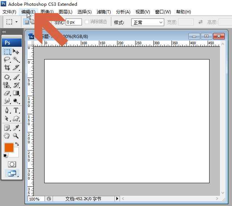This screenshot has width=232, height=206.
Task: Open the 窗口(W) menu
Action: (x=163, y=12)
